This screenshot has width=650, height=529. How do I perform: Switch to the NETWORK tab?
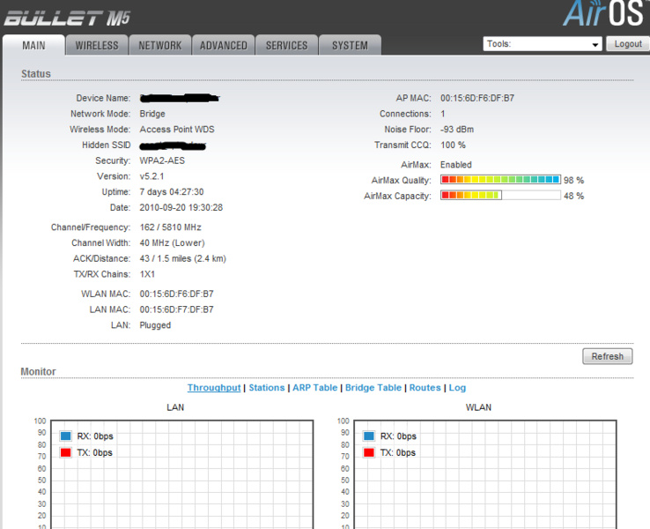pos(160,45)
